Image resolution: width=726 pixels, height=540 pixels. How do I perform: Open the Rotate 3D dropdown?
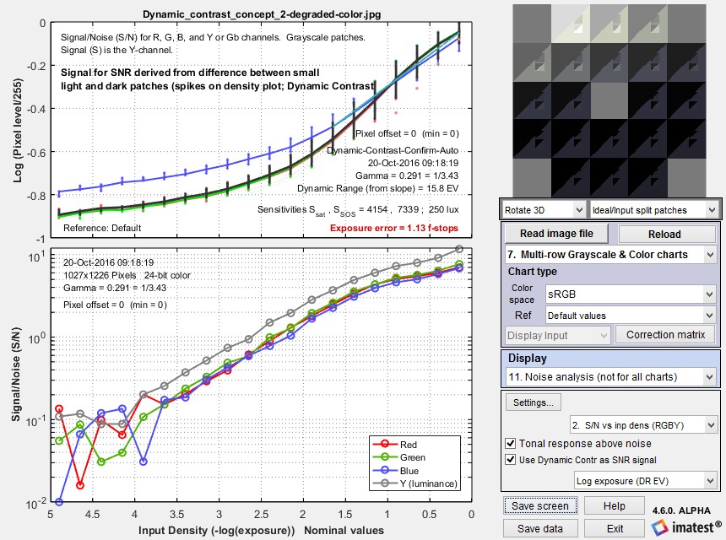pyautogui.click(x=543, y=208)
